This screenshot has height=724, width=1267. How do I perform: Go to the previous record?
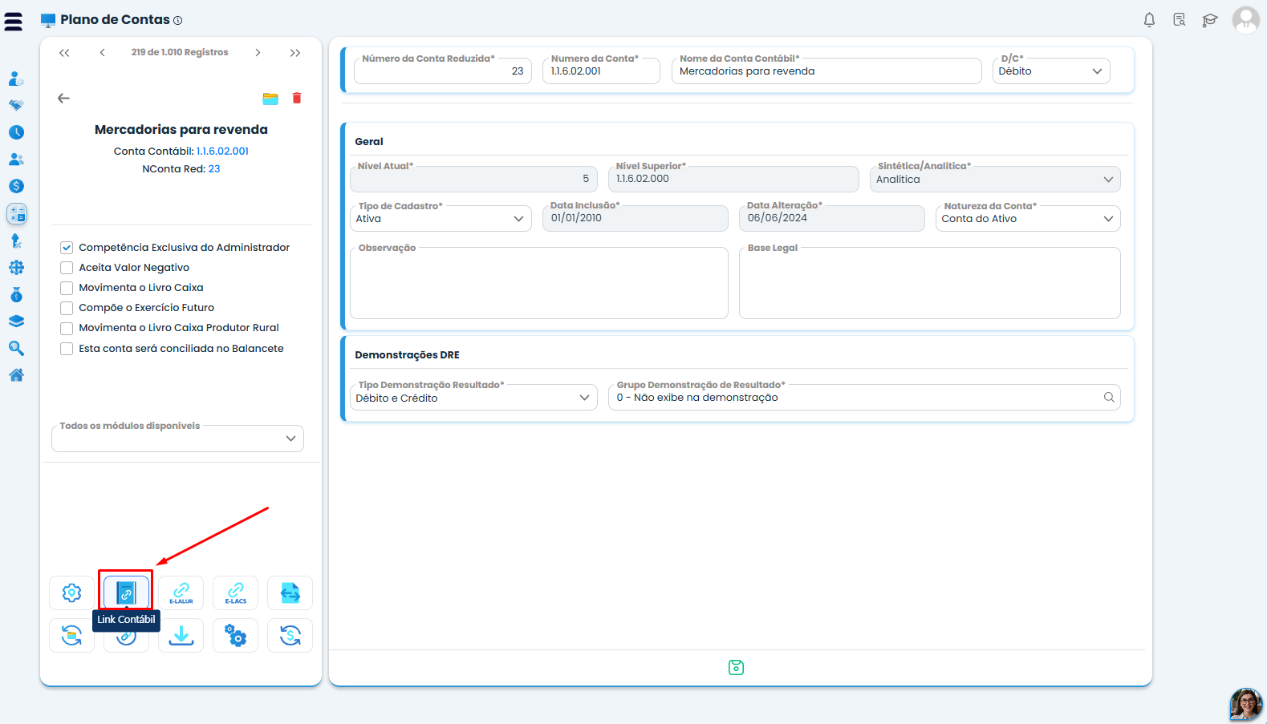(x=102, y=53)
